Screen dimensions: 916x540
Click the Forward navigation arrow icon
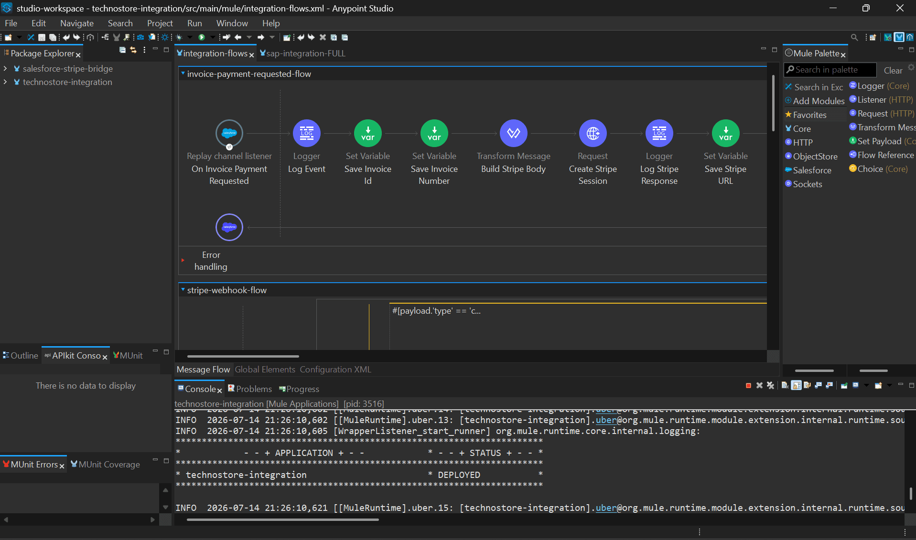tap(260, 37)
